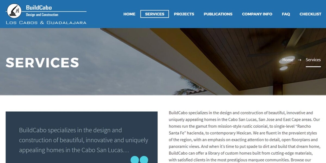The height and width of the screenshot is (163, 326).
Task: Select the SERVICES menu item
Action: point(155,14)
